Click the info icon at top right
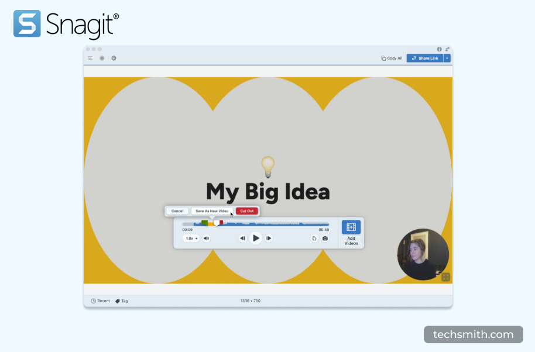The height and width of the screenshot is (352, 535). [439, 49]
